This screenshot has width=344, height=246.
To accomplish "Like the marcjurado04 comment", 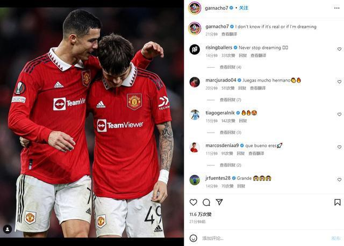I will click(339, 82).
